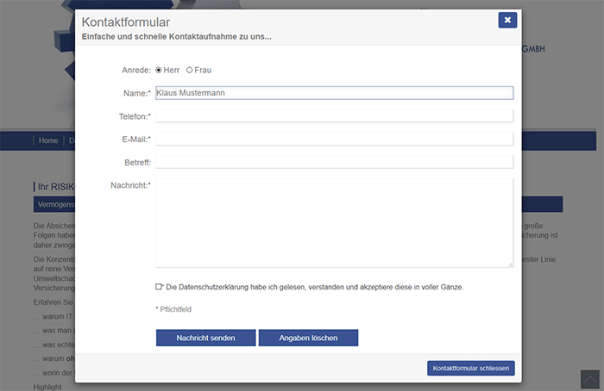The height and width of the screenshot is (391, 604).
Task: Click the Anrede label
Action: coord(136,70)
